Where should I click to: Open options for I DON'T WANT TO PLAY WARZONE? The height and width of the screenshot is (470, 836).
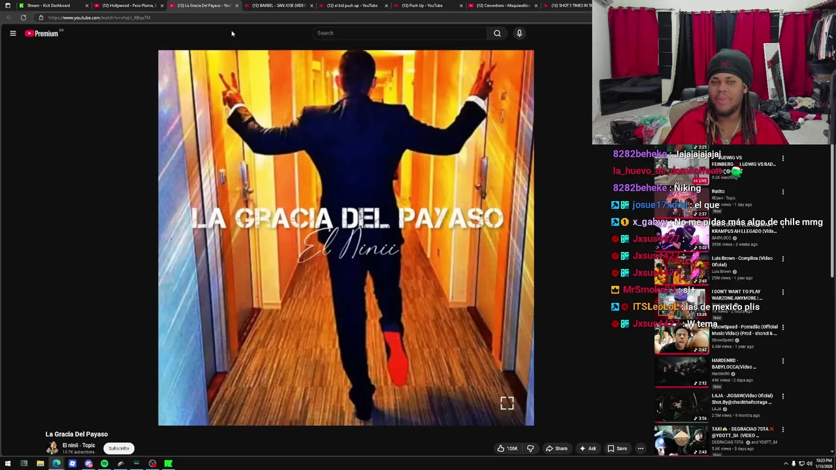[783, 292]
